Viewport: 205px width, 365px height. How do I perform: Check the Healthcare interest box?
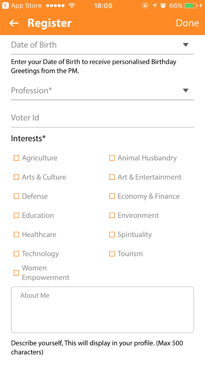[16, 234]
